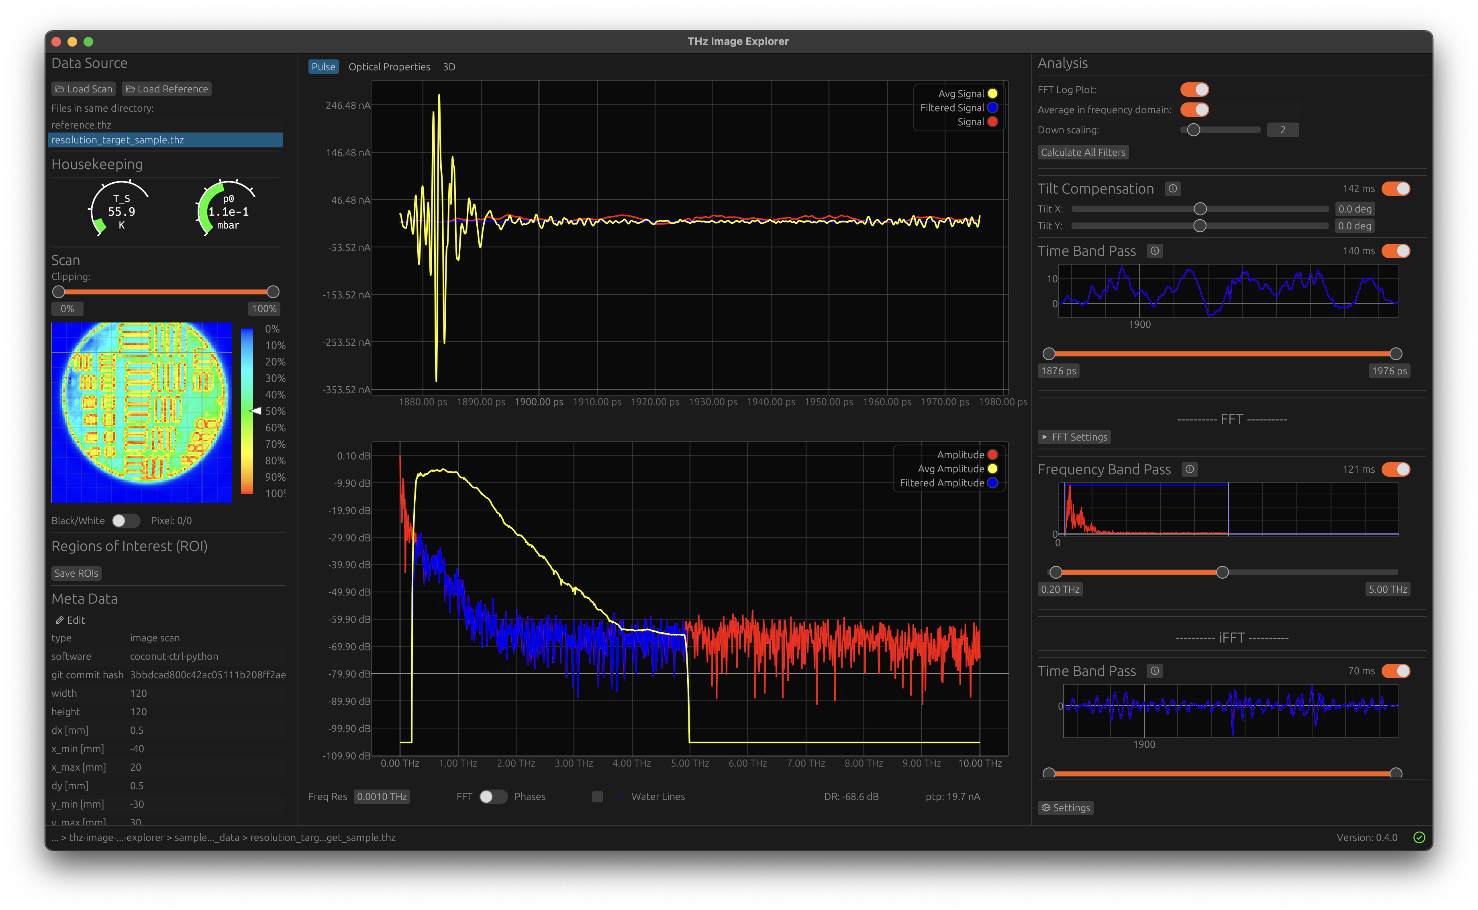The height and width of the screenshot is (910, 1478).
Task: Click the p0 pressure gauge
Action: coord(227,209)
